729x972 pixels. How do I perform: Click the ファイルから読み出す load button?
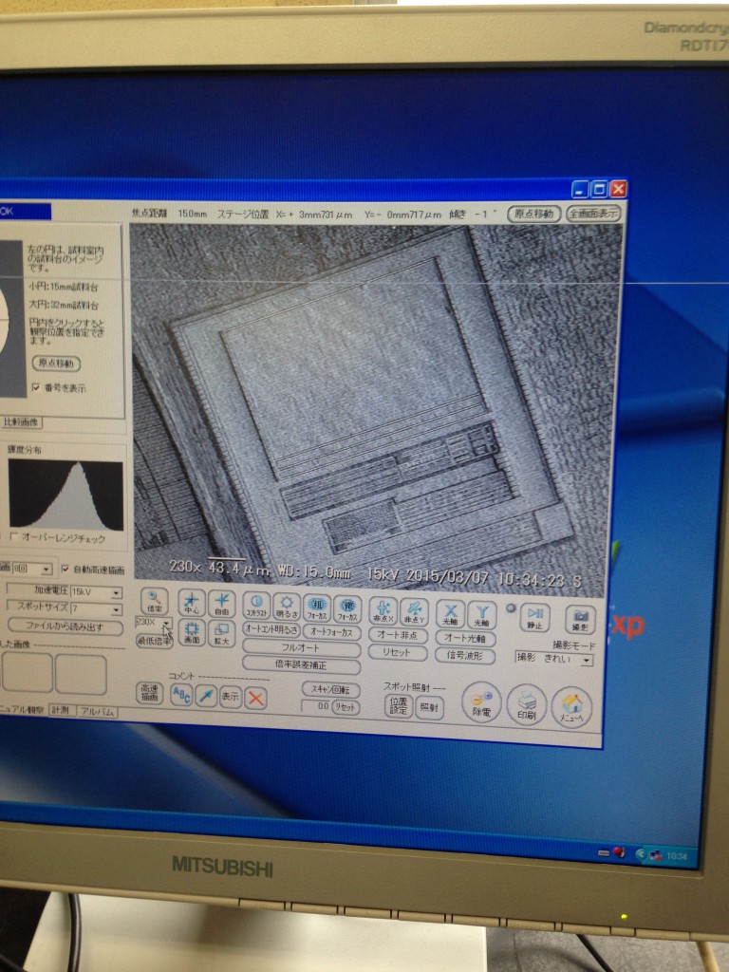click(x=65, y=626)
